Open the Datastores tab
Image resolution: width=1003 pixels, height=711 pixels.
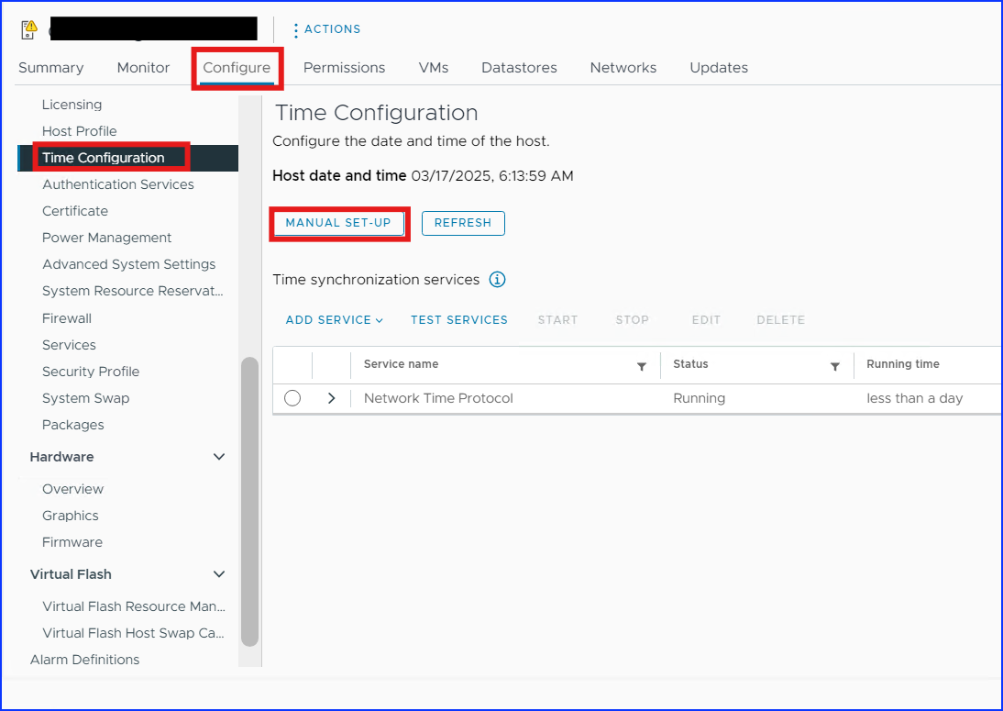(519, 68)
